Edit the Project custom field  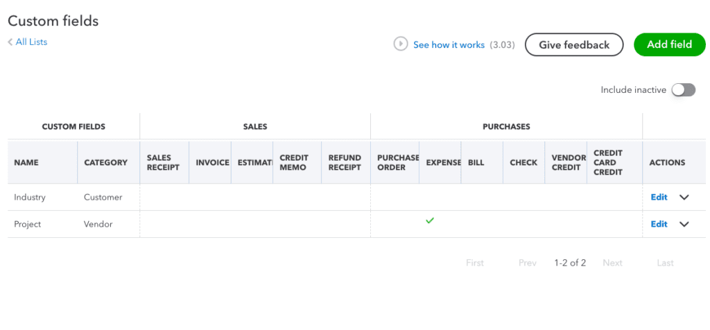coord(659,224)
